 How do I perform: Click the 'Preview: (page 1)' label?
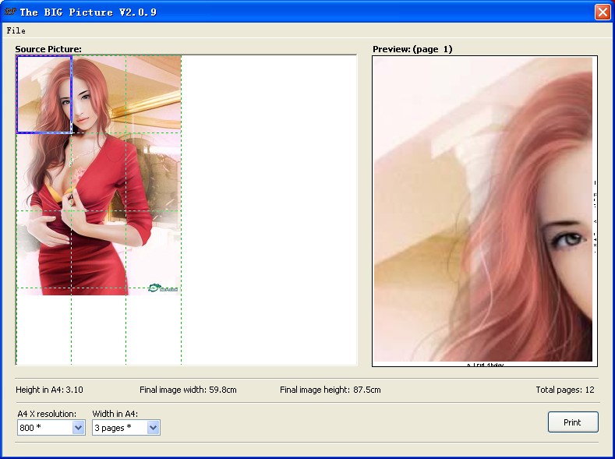(x=412, y=49)
